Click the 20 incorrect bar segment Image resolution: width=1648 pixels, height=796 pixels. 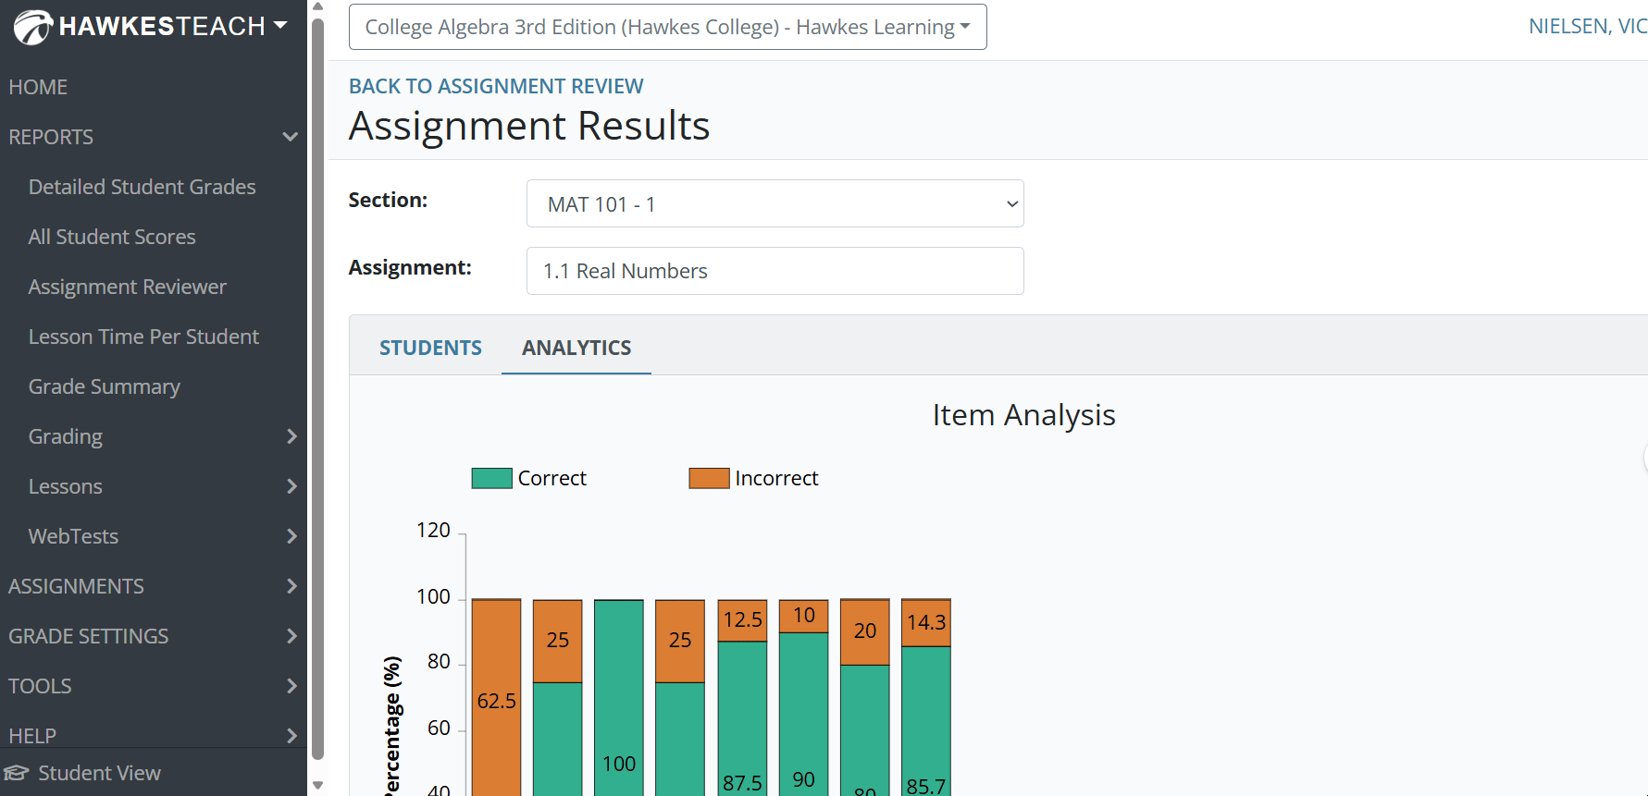pyautogui.click(x=865, y=632)
